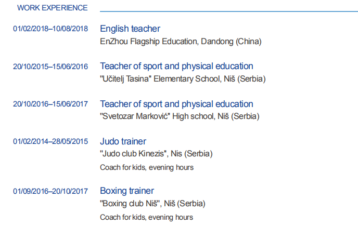The height and width of the screenshot is (226, 358).
Task: Click the date range 01/02/2014–28/05/2015
Action: [x=50, y=141]
